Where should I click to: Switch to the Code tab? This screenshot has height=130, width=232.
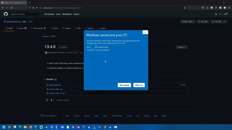[9, 28]
